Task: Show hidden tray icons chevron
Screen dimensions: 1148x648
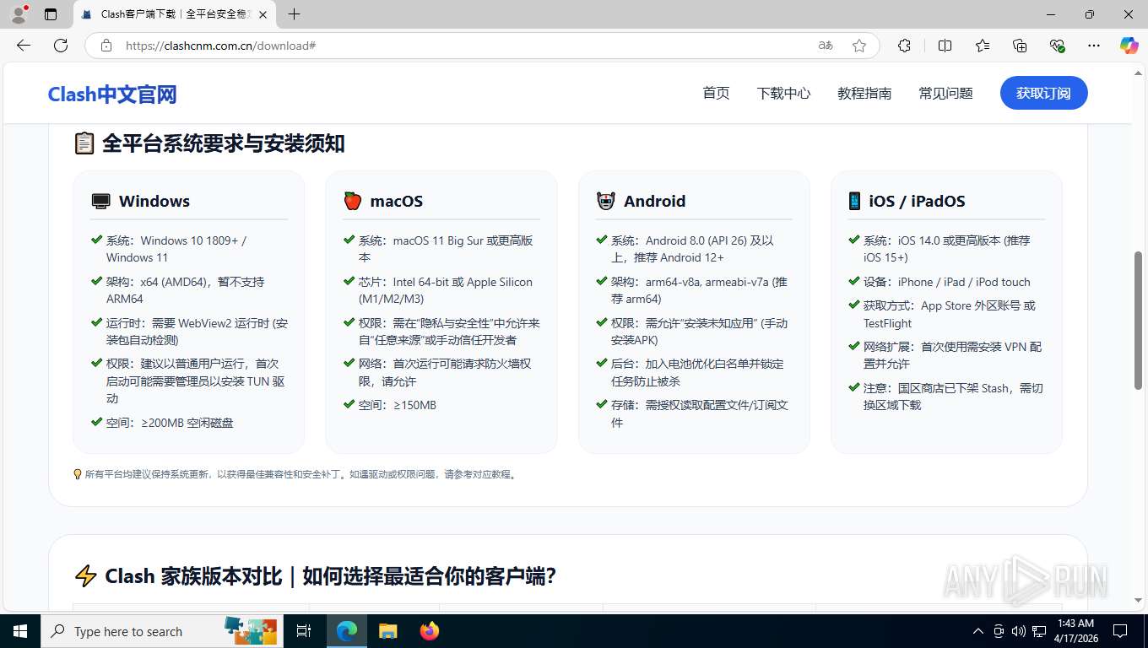Action: [978, 631]
